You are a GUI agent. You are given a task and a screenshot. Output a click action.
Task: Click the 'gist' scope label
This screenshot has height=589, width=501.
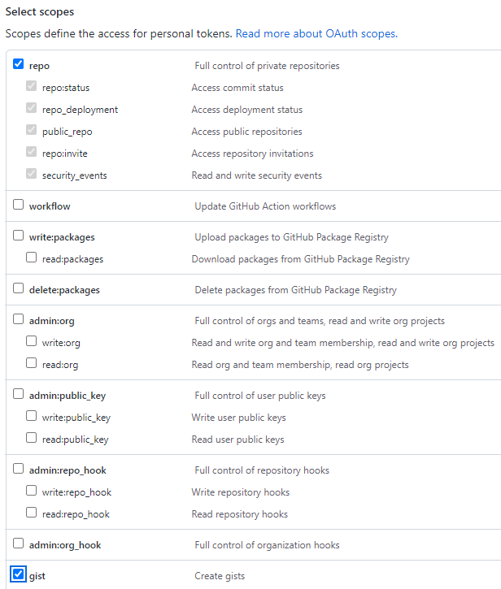[37, 576]
